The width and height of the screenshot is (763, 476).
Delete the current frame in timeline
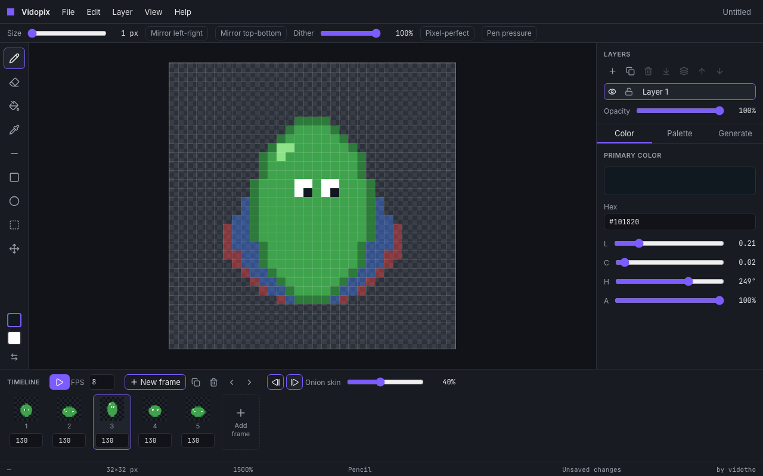pos(213,382)
